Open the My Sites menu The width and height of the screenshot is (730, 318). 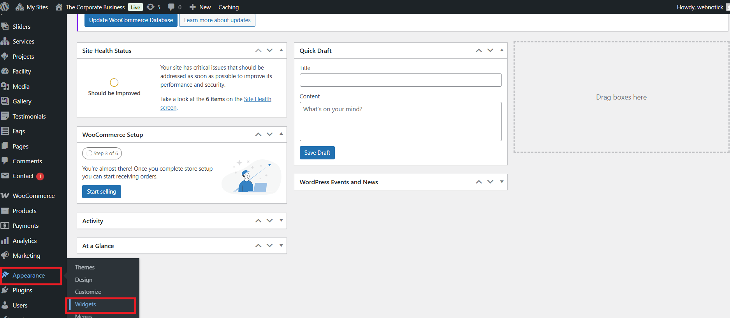tap(32, 7)
